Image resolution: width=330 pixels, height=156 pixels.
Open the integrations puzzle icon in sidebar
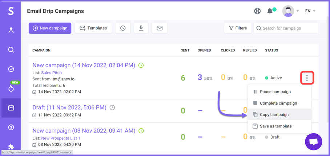11,147
